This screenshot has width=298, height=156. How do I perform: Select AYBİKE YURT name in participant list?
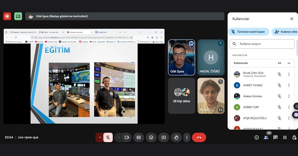pos(251,107)
